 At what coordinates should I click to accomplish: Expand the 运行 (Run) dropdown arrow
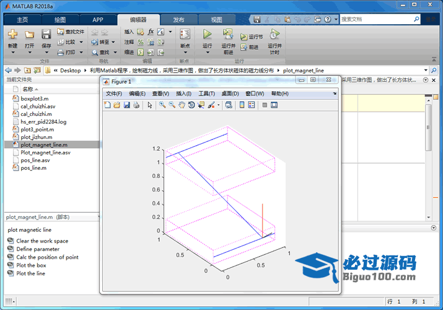208,52
